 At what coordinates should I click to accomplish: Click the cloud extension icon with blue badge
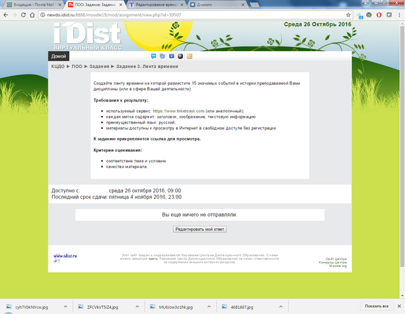(x=360, y=16)
